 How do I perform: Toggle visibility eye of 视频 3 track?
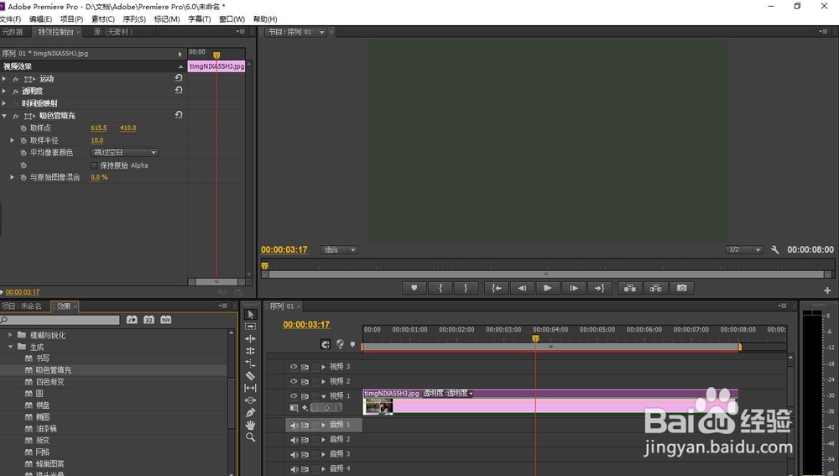point(293,367)
